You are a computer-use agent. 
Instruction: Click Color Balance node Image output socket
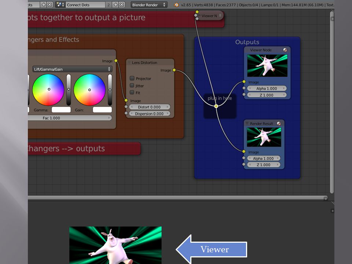[x=116, y=60]
